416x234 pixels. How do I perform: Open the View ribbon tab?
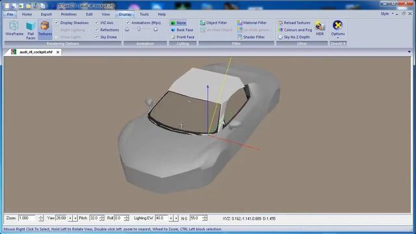(x=105, y=14)
